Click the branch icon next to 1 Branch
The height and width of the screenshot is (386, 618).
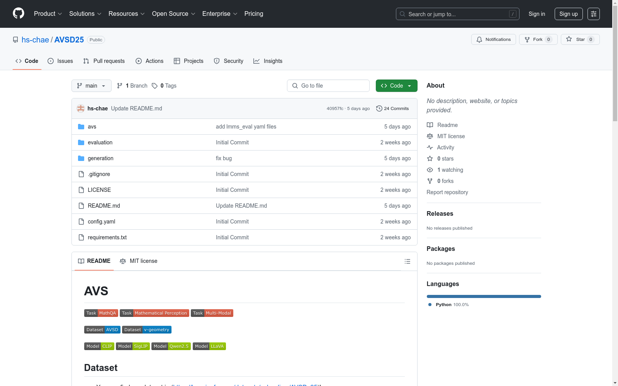(120, 86)
